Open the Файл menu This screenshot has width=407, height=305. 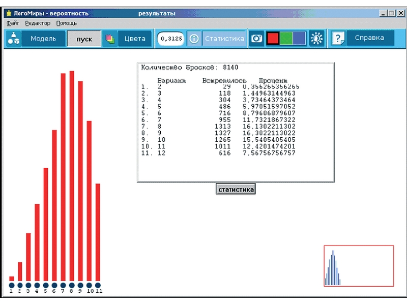pyautogui.click(x=13, y=23)
